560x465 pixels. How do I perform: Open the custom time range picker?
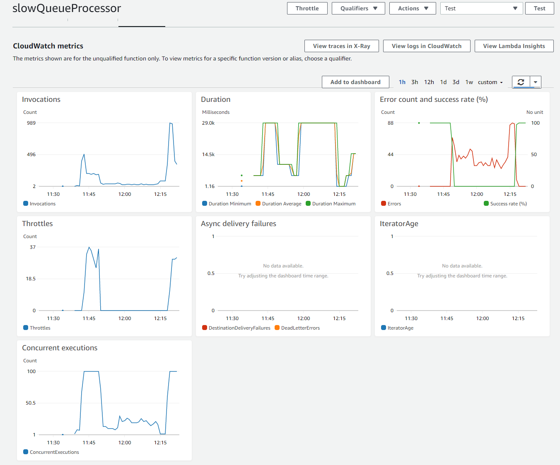coord(490,82)
